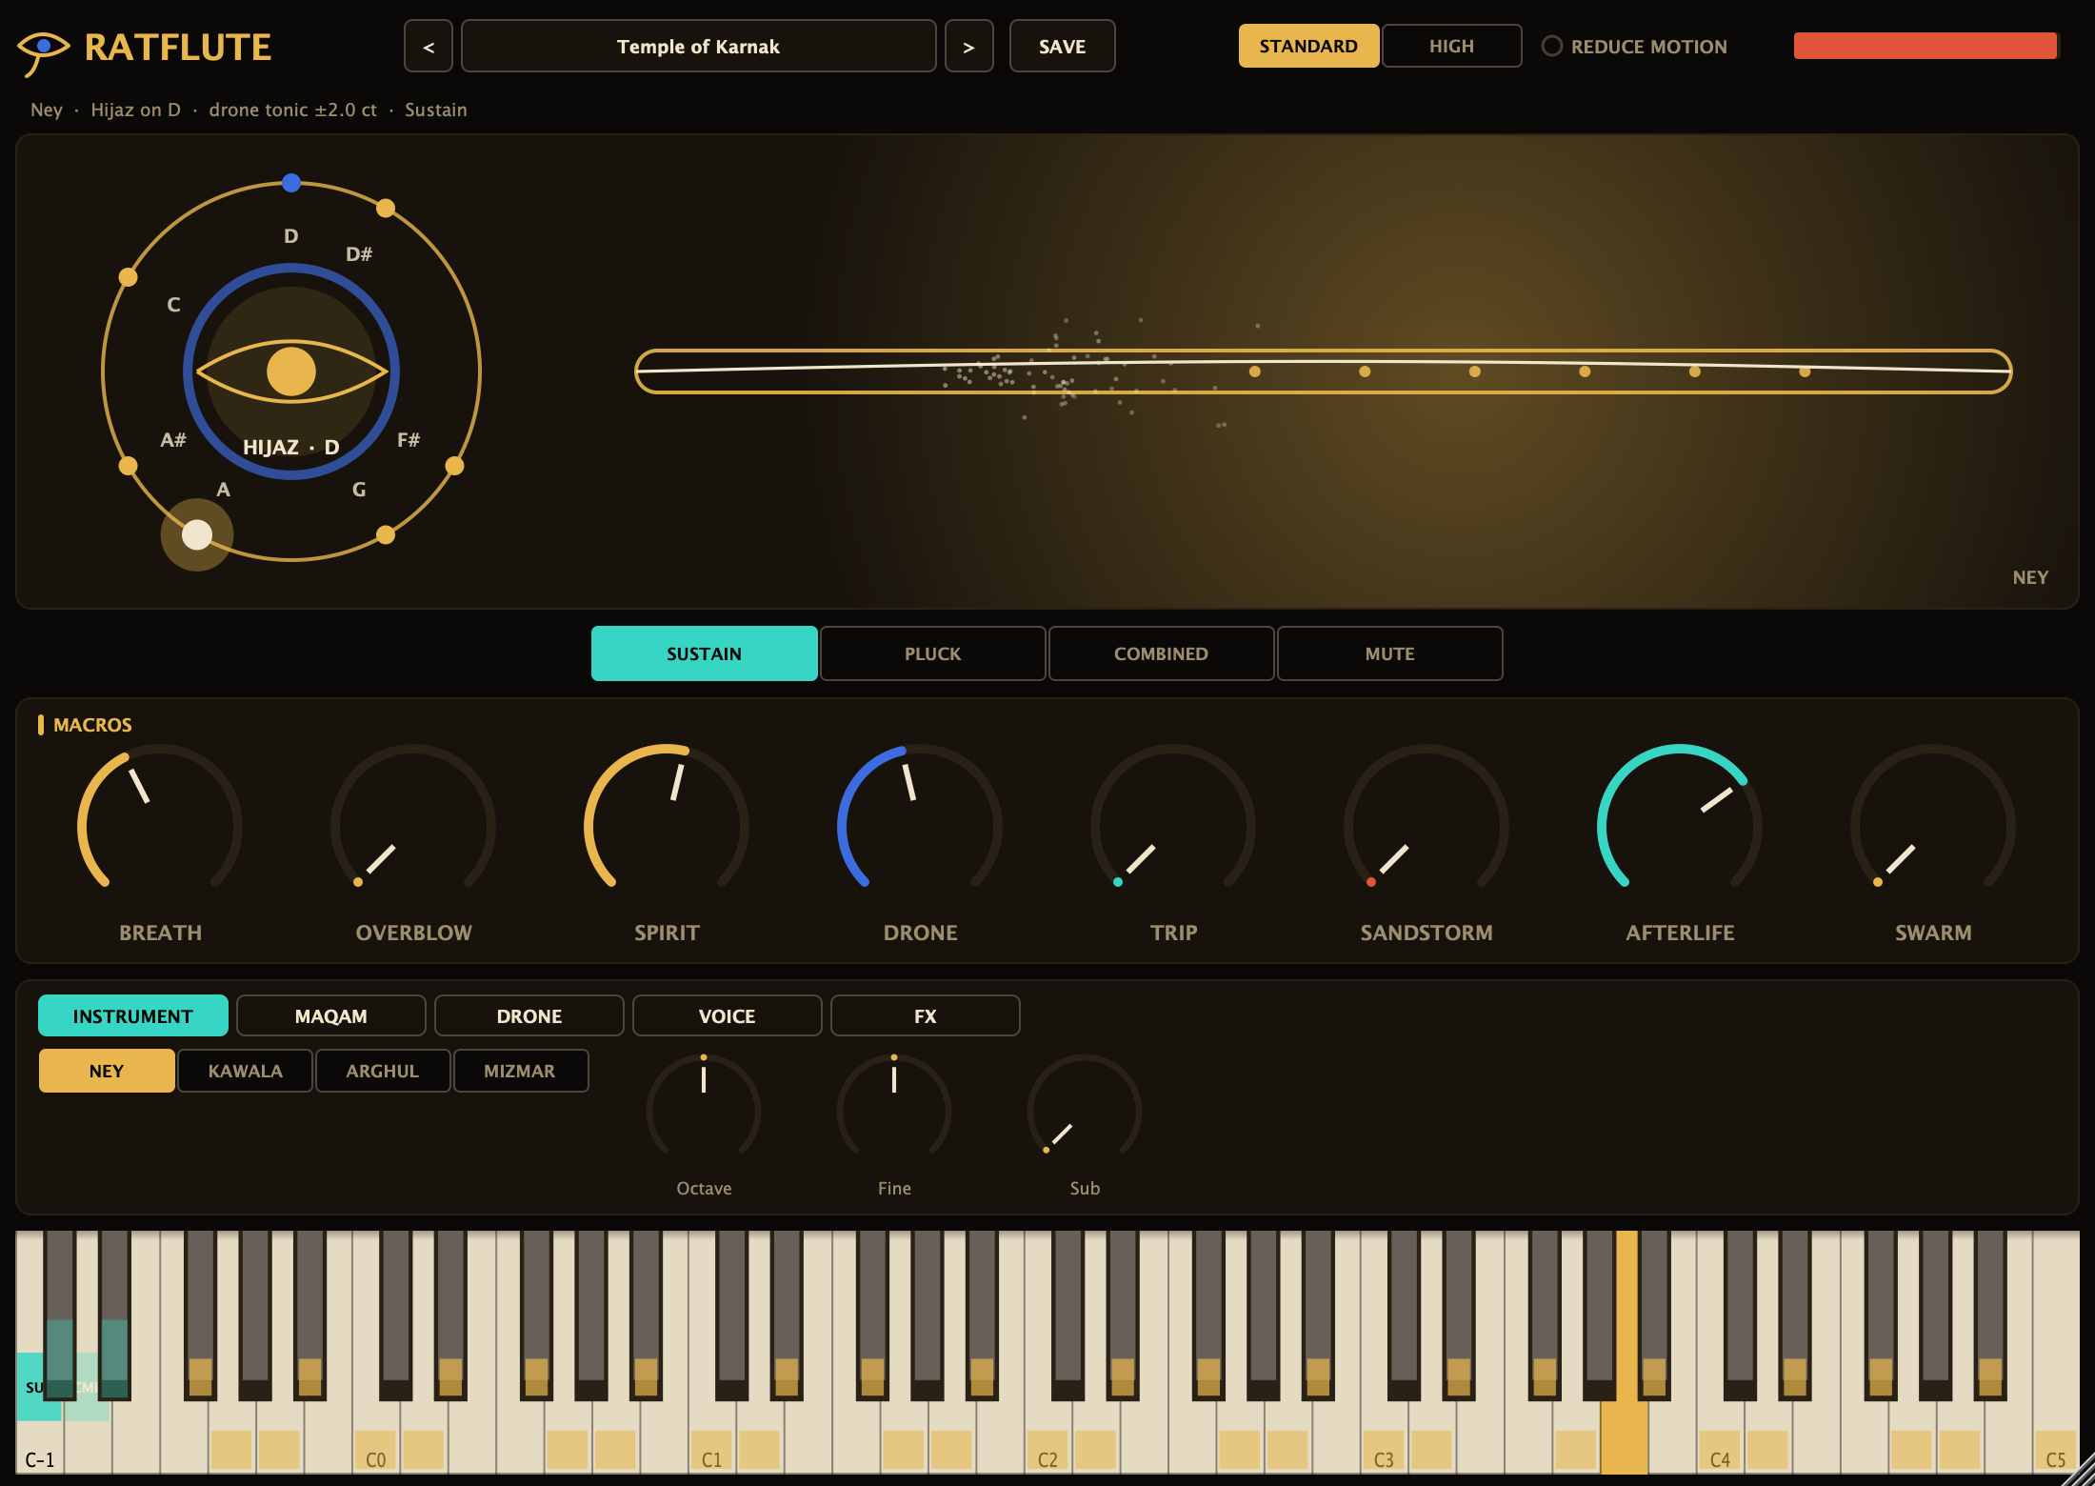Viewport: 2095px width, 1486px height.
Task: Click the OVERBLOW macro knob
Action: pos(413,827)
